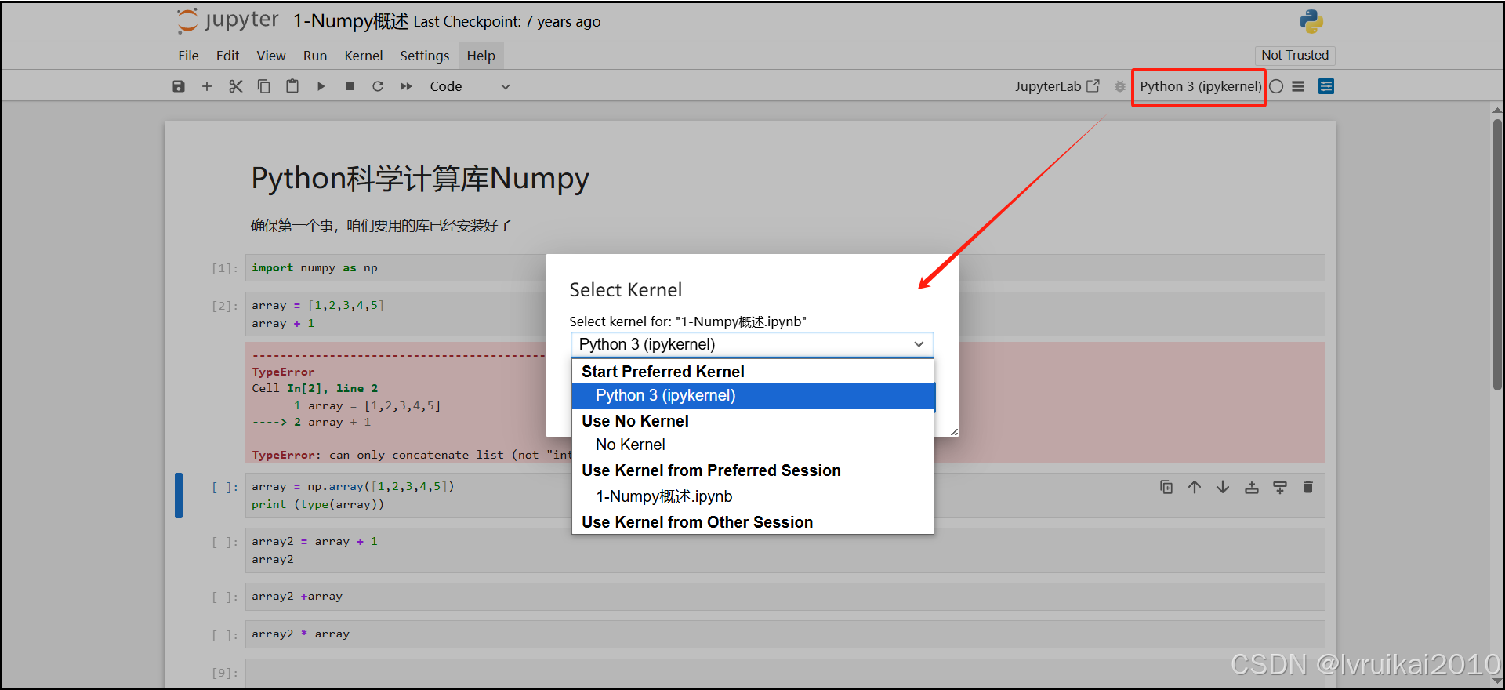Click the kernel status circle indicator
Screen dimensions: 1505x690
1276,86
